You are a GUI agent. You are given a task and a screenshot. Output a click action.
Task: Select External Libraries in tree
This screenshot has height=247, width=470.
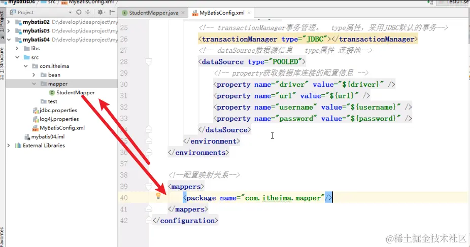coord(44,146)
